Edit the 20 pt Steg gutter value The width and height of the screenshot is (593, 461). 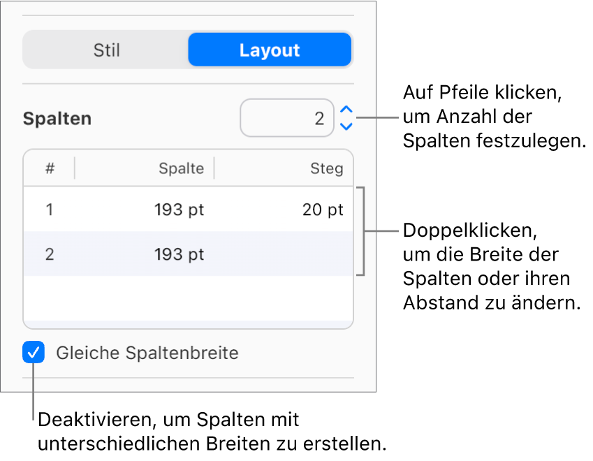323,209
